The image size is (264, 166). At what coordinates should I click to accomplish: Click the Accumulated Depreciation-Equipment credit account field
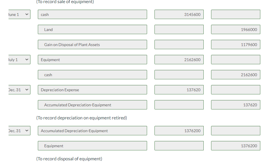(92, 105)
